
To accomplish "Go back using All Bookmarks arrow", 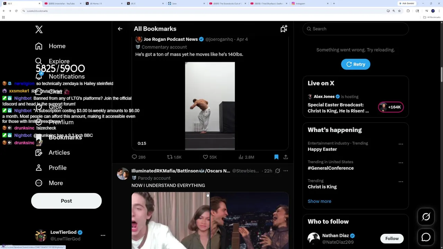I will pyautogui.click(x=120, y=29).
